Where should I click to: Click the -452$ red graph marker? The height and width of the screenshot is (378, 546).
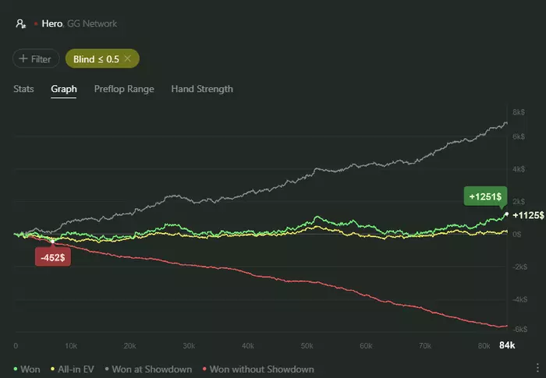53,258
